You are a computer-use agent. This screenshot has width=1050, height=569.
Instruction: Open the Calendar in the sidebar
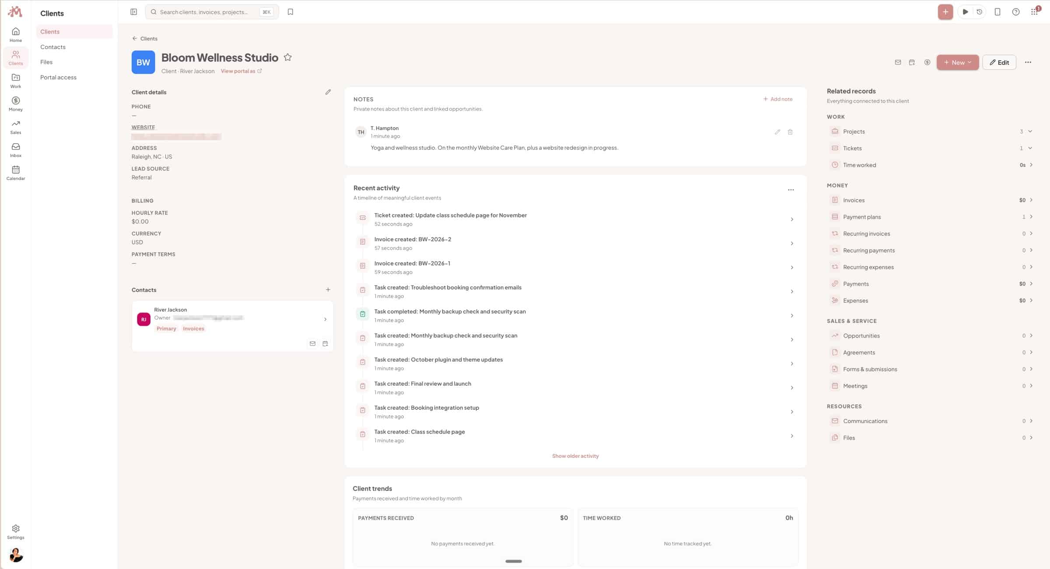coord(16,173)
